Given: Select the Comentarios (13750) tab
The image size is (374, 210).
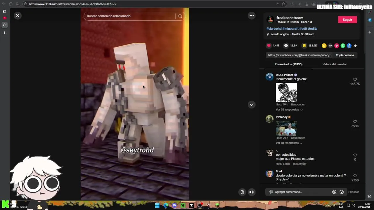Looking at the screenshot, I should click(288, 64).
